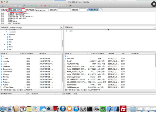
Task: Toggle the message log display icon
Action: 11,6
